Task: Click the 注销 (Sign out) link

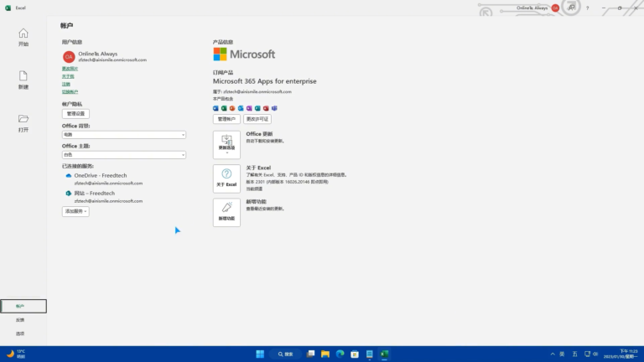Action: 66,84
